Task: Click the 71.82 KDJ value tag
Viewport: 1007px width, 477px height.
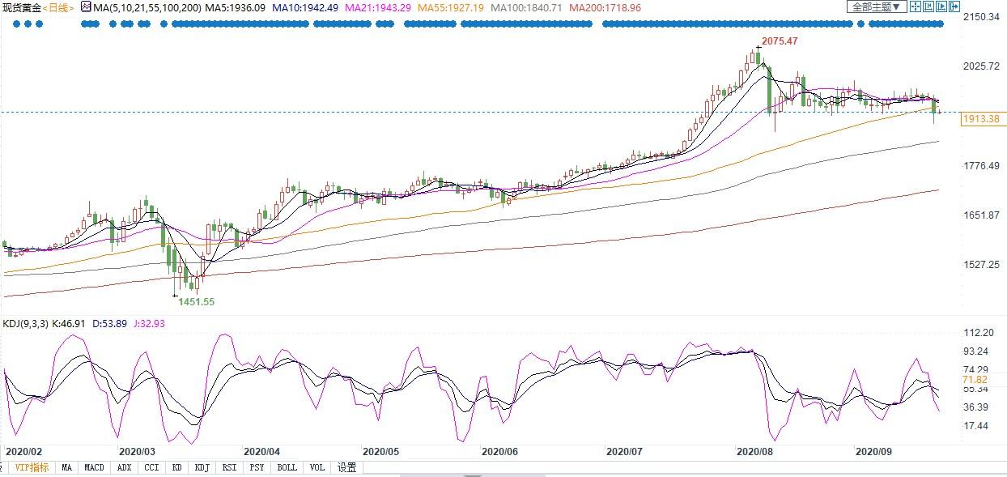Action: coord(975,379)
